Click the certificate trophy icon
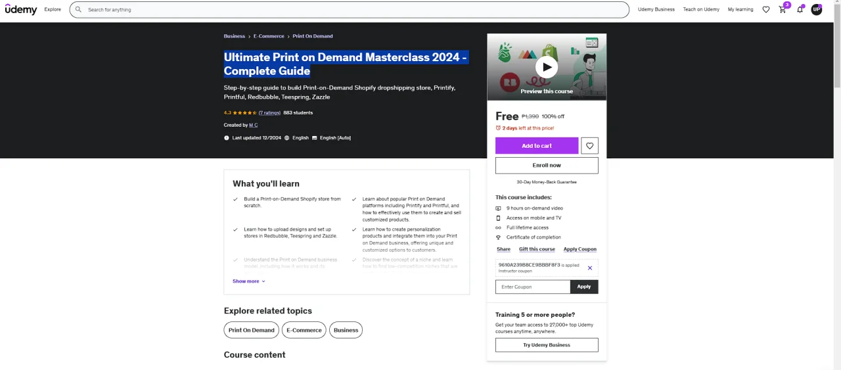Viewport: 841px width, 370px height. coord(498,237)
